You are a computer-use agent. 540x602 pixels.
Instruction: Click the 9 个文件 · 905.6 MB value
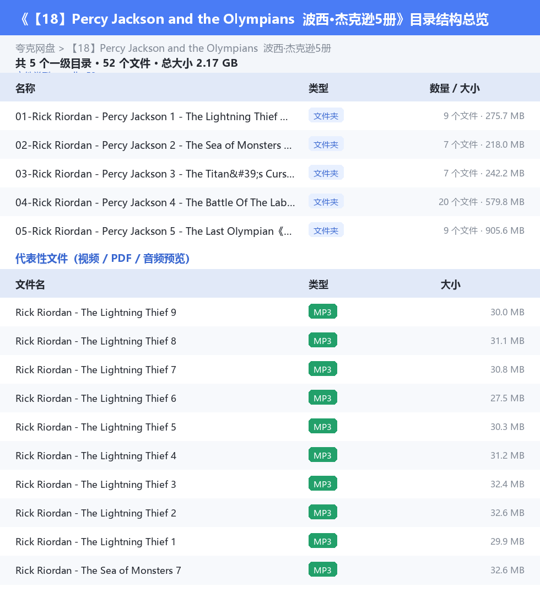tap(484, 231)
